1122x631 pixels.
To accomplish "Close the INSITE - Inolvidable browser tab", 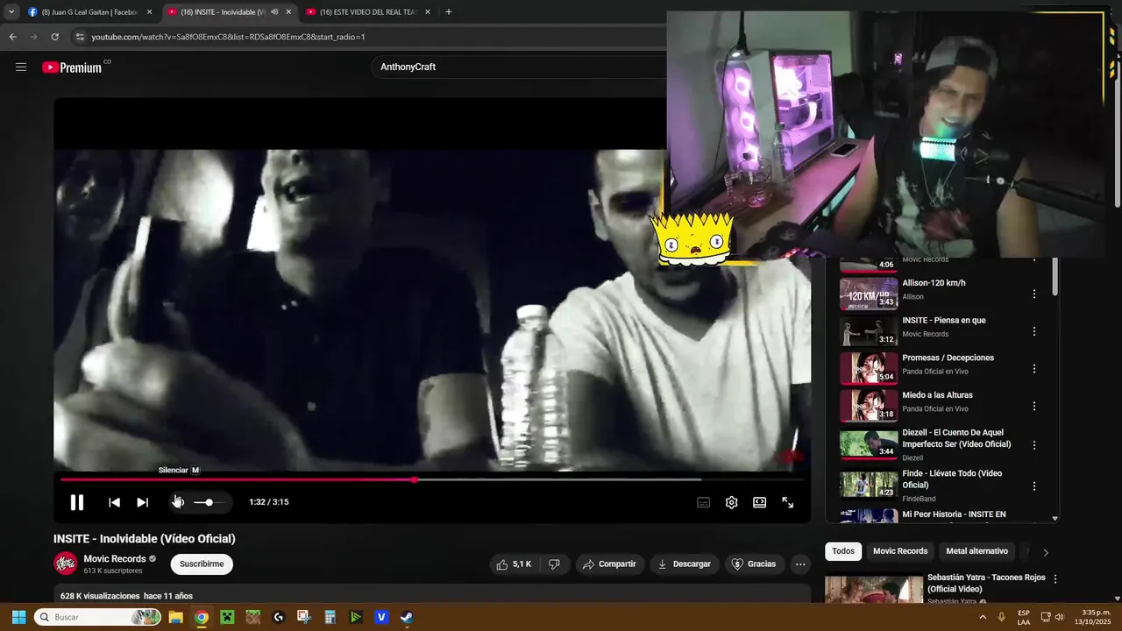I will (288, 12).
